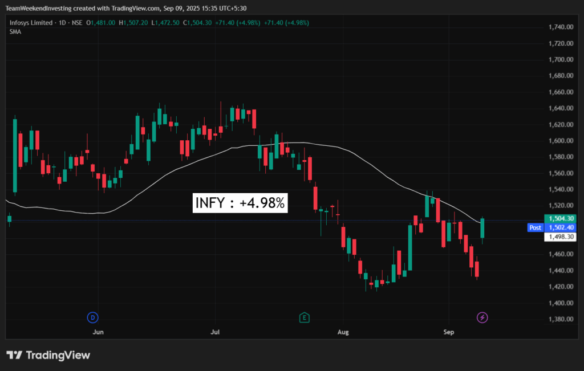Viewport: 584px width, 371px height.
Task: Click 1,700.00 on the price axis
Action: (561, 59)
